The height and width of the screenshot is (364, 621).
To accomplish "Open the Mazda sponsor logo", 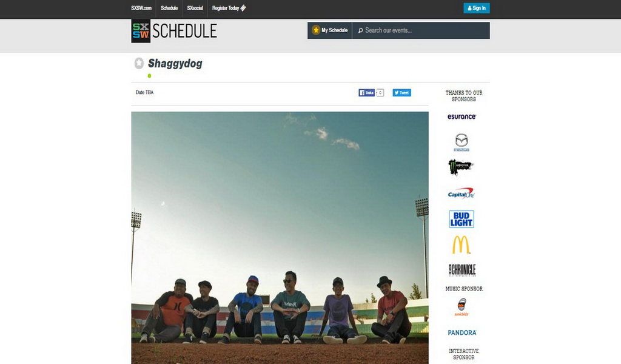I will (462, 143).
